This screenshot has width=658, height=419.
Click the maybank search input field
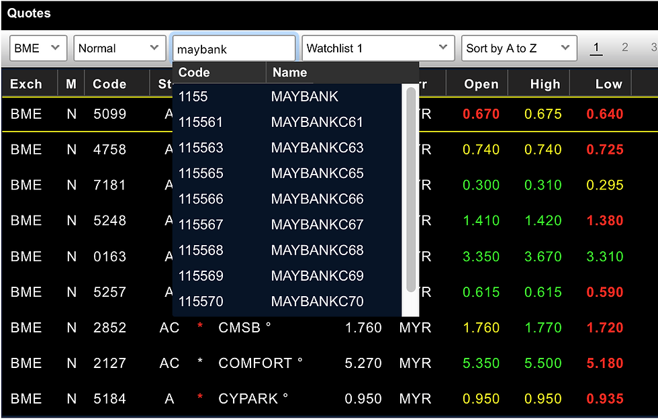click(x=234, y=49)
